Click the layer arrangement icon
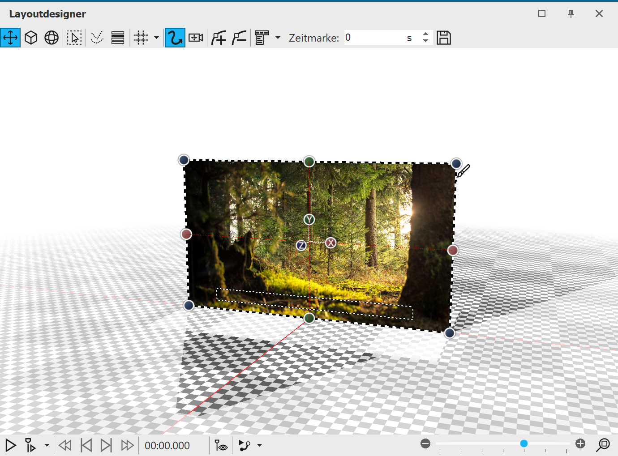Screen dimensions: 618x456 pos(117,38)
